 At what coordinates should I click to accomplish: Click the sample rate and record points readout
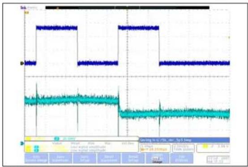[x=184, y=148]
